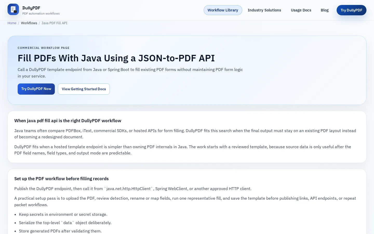The width and height of the screenshot is (374, 234).
Task: Click the Java PDF Fill API breadcrumb
Action: click(54, 23)
